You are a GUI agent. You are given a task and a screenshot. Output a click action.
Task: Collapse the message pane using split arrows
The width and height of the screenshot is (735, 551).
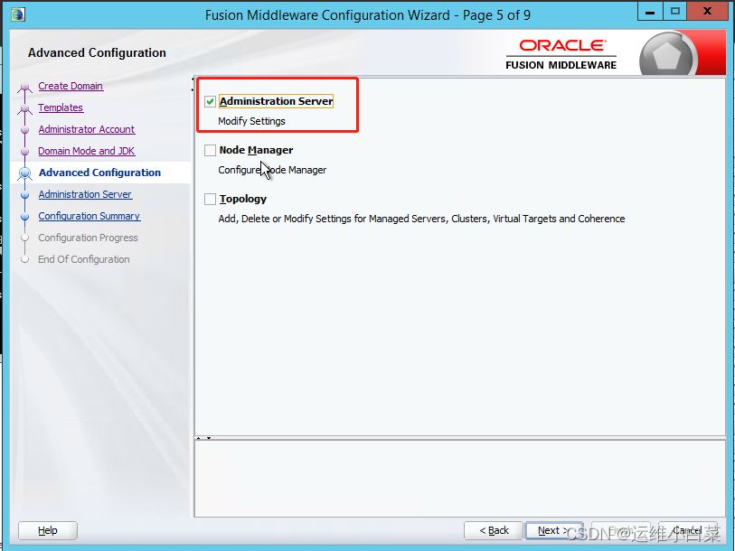pyautogui.click(x=203, y=438)
